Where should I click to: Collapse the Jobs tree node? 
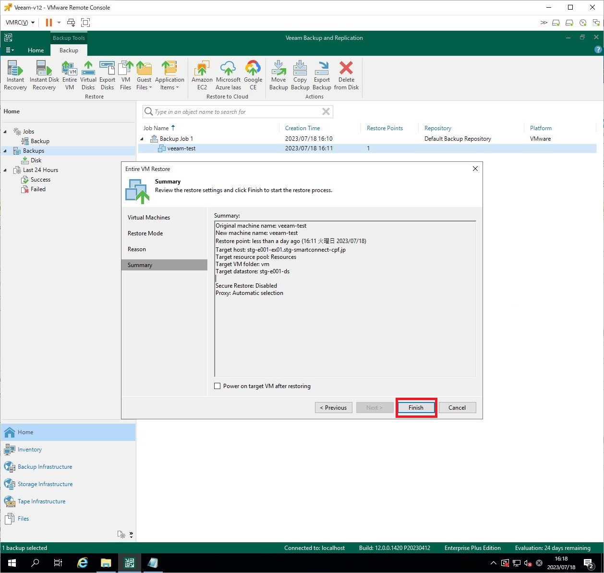point(5,132)
